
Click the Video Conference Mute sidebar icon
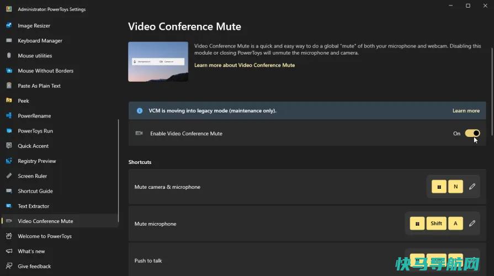tap(9, 221)
